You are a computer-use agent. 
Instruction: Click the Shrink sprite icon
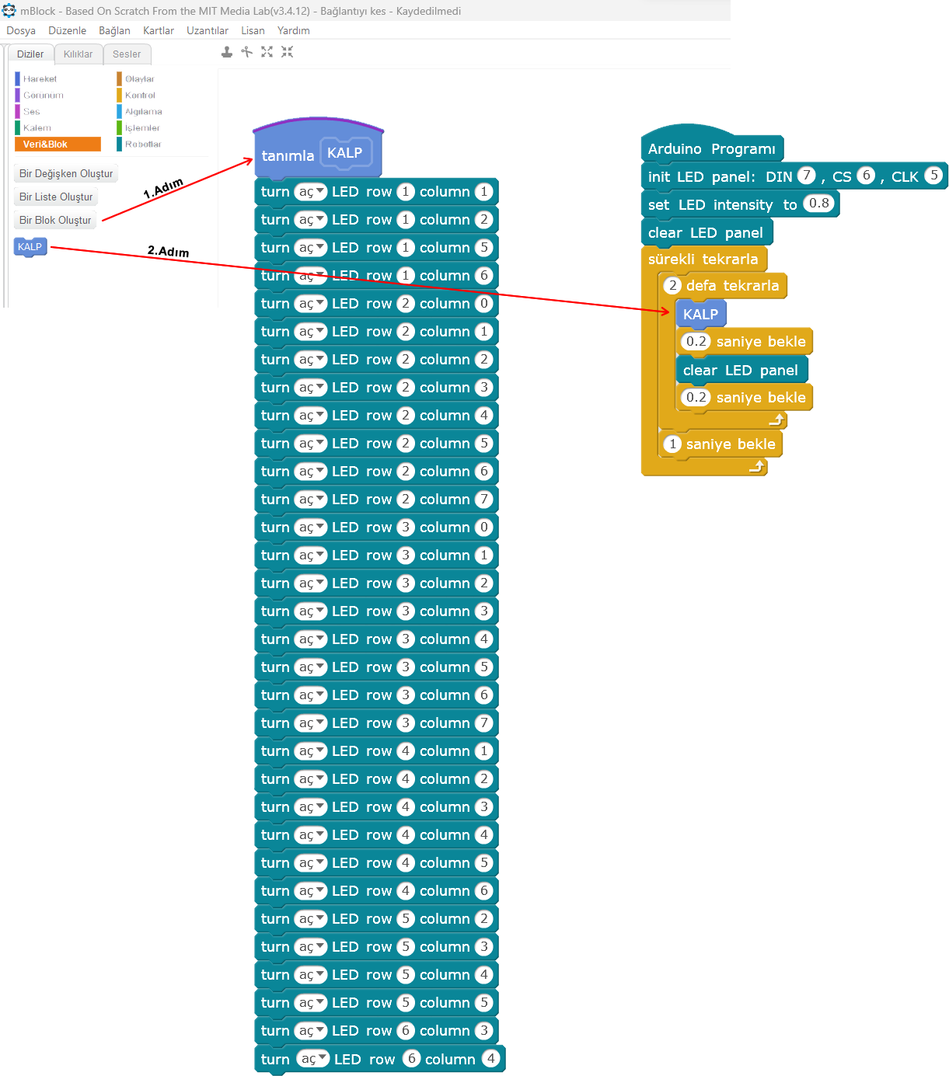click(x=287, y=52)
